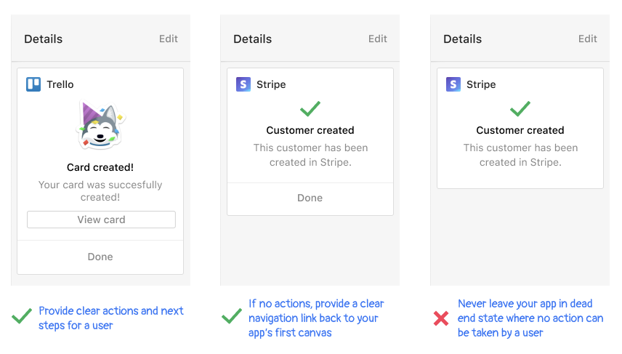Click the green check beside "Provide clear actions"

coord(22,317)
